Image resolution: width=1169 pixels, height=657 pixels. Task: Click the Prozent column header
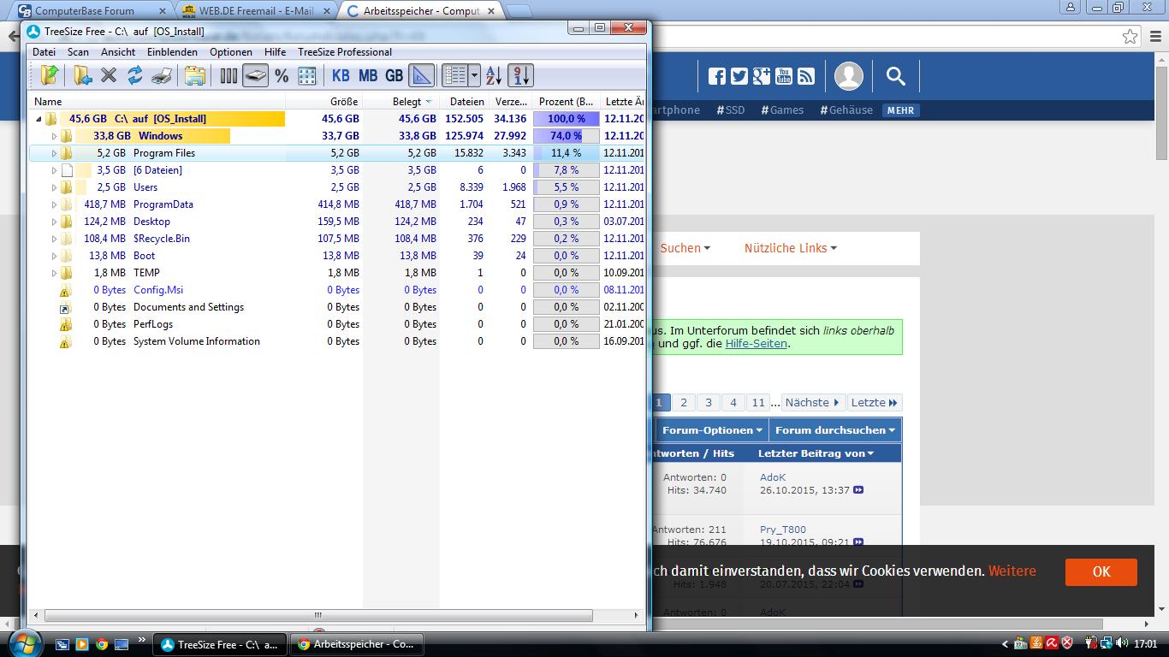[566, 101]
